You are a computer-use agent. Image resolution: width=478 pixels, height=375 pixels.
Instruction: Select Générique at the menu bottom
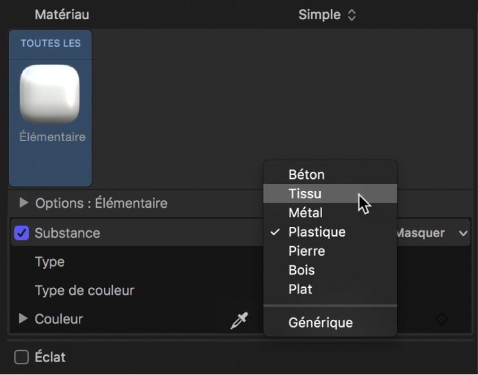pyautogui.click(x=321, y=322)
